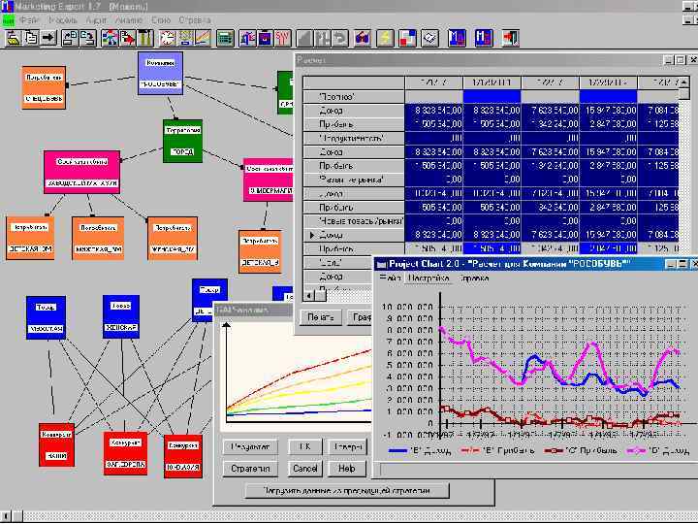
Task: Click the left arrow of the main window scrollbar
Action: tap(6, 517)
